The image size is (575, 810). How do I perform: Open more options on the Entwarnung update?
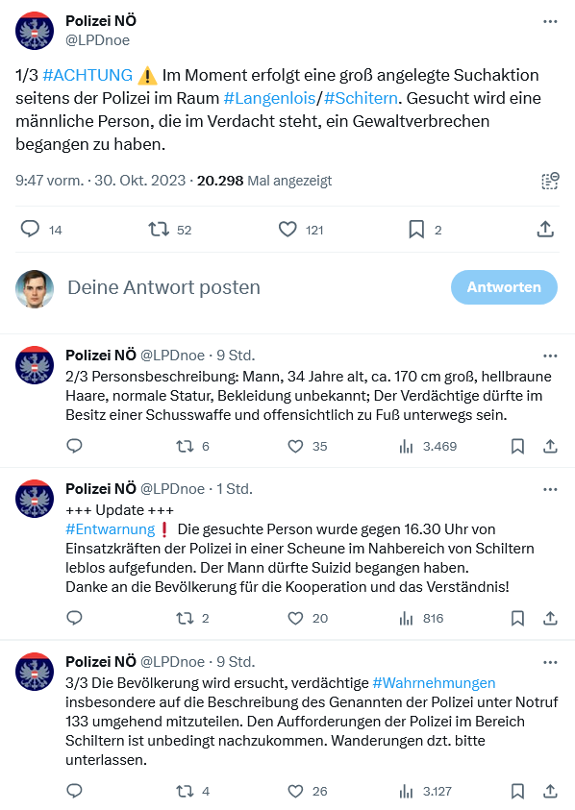click(x=549, y=488)
